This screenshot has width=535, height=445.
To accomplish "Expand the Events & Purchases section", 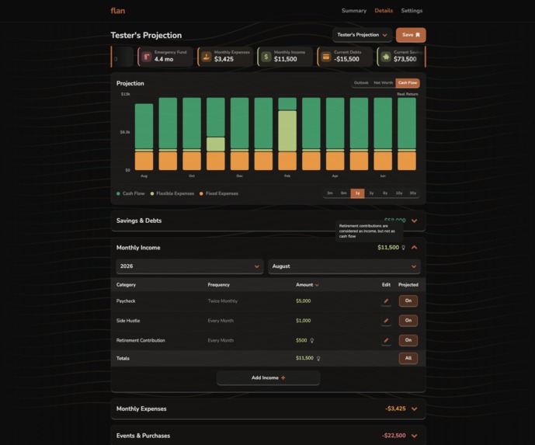I will pyautogui.click(x=414, y=436).
